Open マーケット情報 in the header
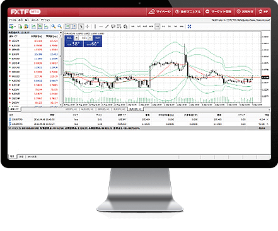The width and height of the screenshot is (278, 231). (x=218, y=12)
